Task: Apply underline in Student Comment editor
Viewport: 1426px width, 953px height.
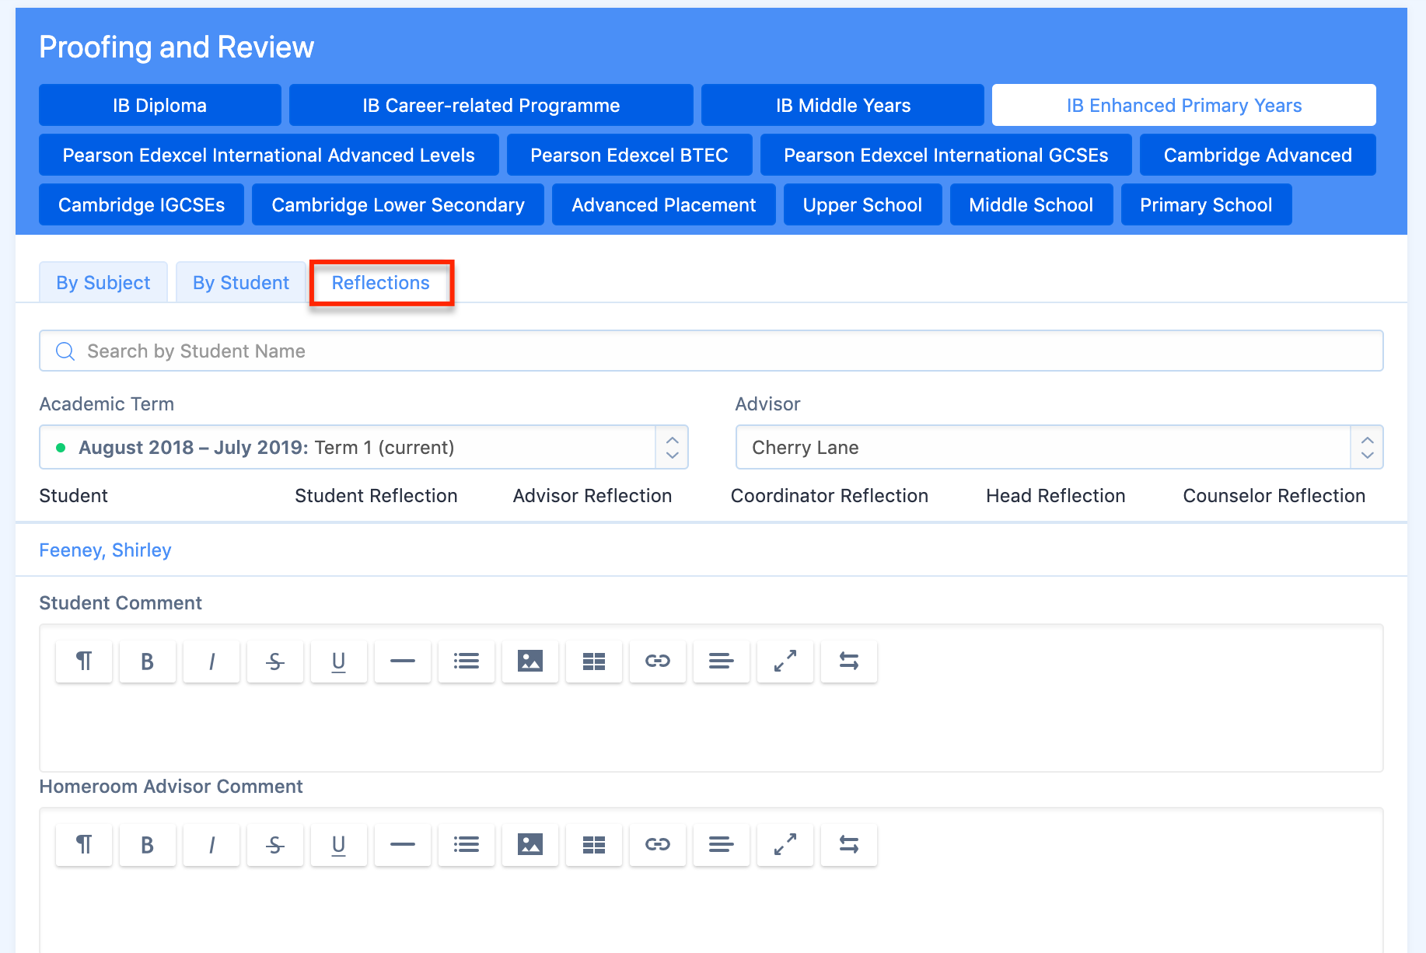Action: 339,662
